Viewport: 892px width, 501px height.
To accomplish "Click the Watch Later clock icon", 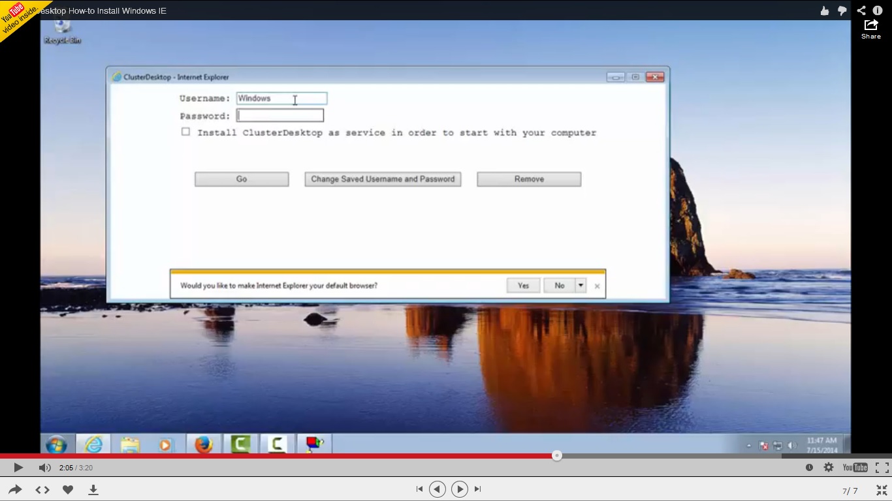I will [x=809, y=468].
